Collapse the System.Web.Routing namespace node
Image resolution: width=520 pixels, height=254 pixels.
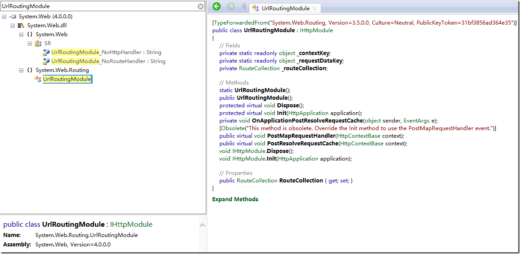point(21,70)
